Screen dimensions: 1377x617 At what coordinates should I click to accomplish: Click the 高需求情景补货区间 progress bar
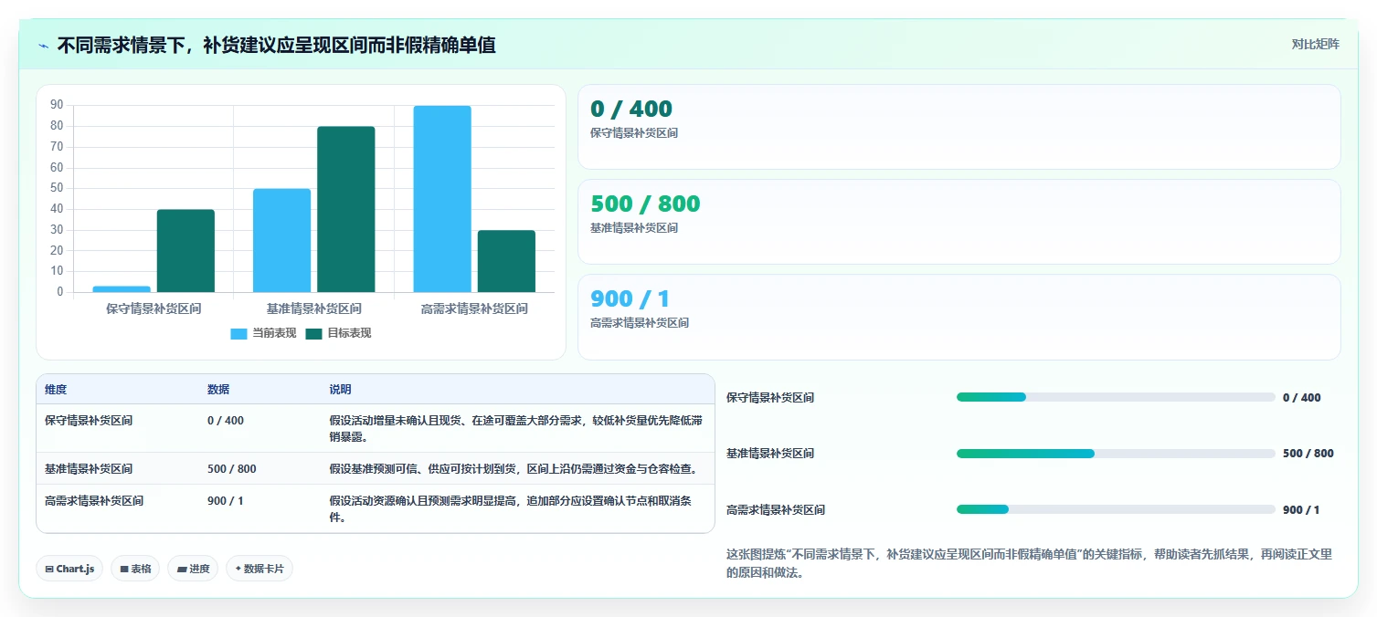tap(1116, 509)
